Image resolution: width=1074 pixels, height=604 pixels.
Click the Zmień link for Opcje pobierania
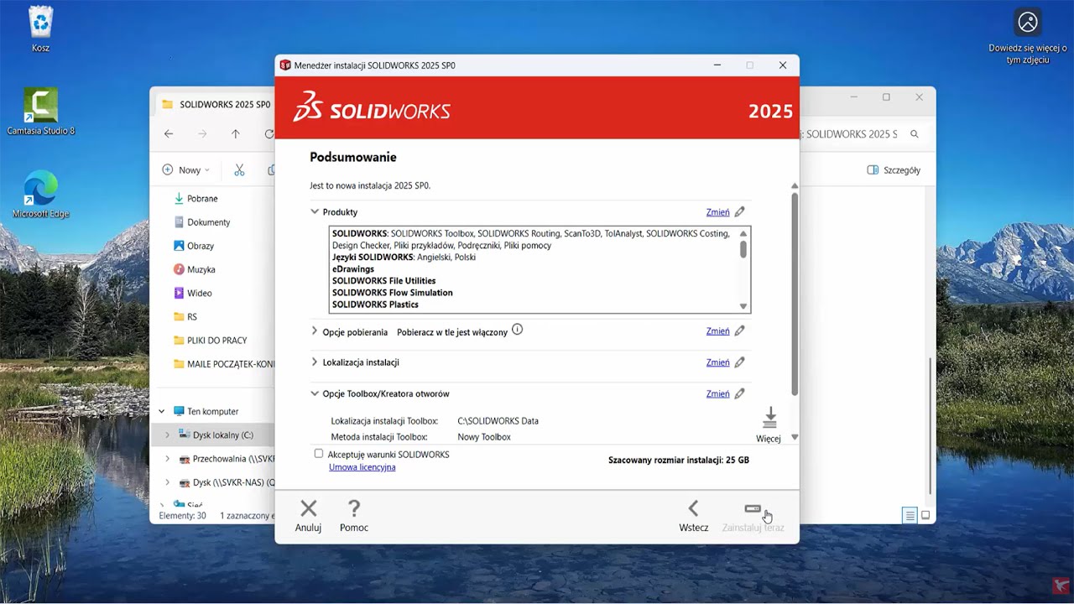tap(717, 331)
